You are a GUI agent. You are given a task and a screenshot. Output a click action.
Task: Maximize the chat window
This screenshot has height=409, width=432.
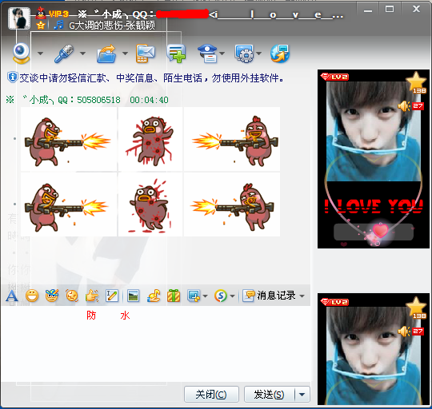[x=390, y=10]
